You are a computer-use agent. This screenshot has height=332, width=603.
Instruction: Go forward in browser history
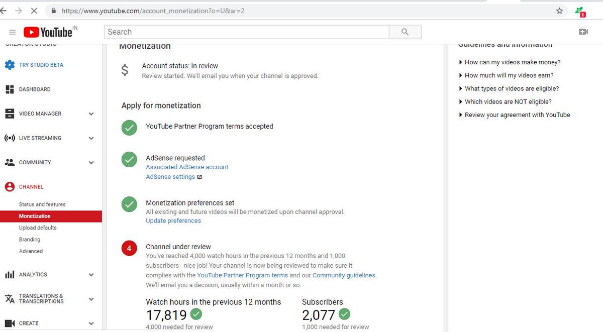coord(18,11)
